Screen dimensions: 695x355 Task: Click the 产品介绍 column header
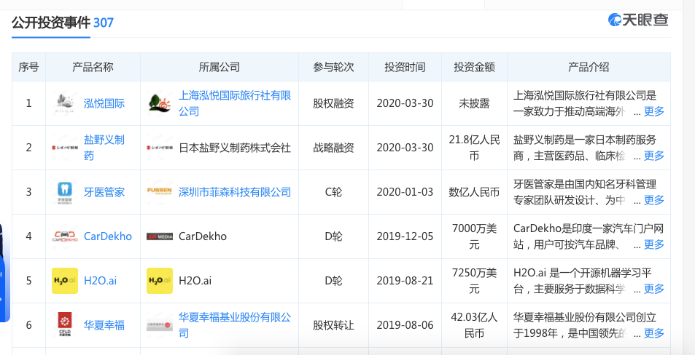pyautogui.click(x=589, y=67)
